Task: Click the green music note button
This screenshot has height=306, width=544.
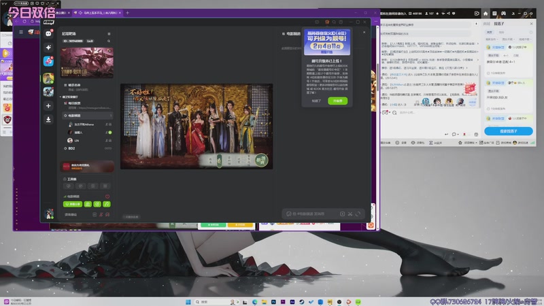Action: (107, 205)
